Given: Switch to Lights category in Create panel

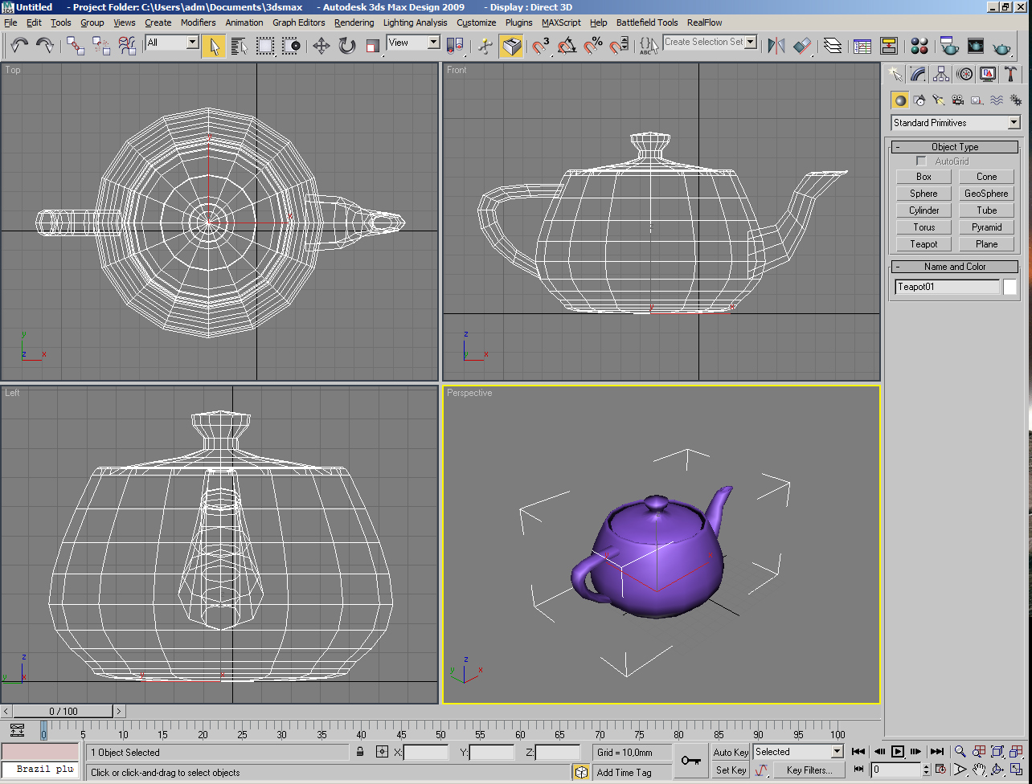Looking at the screenshot, I should [x=939, y=100].
